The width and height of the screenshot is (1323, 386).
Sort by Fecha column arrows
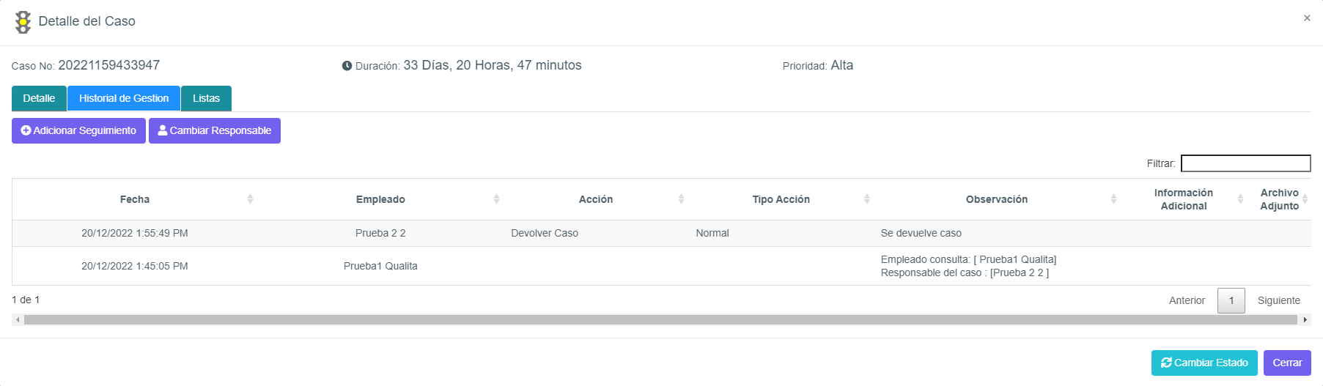[x=250, y=199]
